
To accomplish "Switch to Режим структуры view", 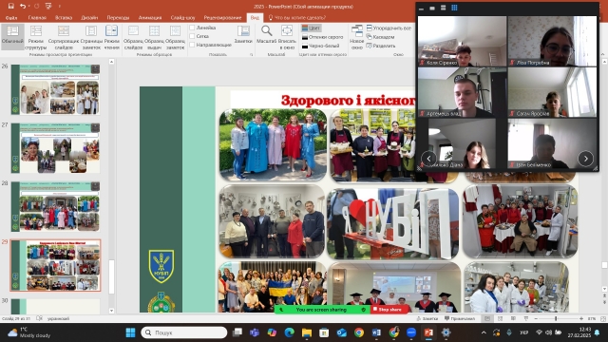I will click(36, 37).
